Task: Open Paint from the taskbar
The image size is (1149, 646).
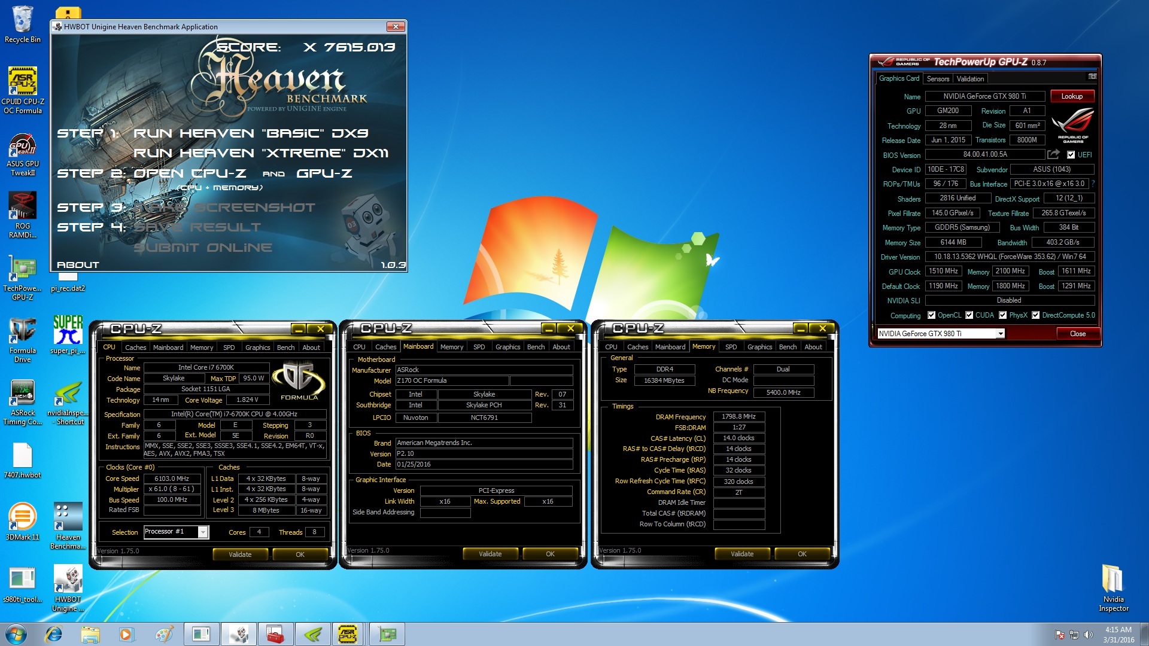Action: [x=163, y=634]
